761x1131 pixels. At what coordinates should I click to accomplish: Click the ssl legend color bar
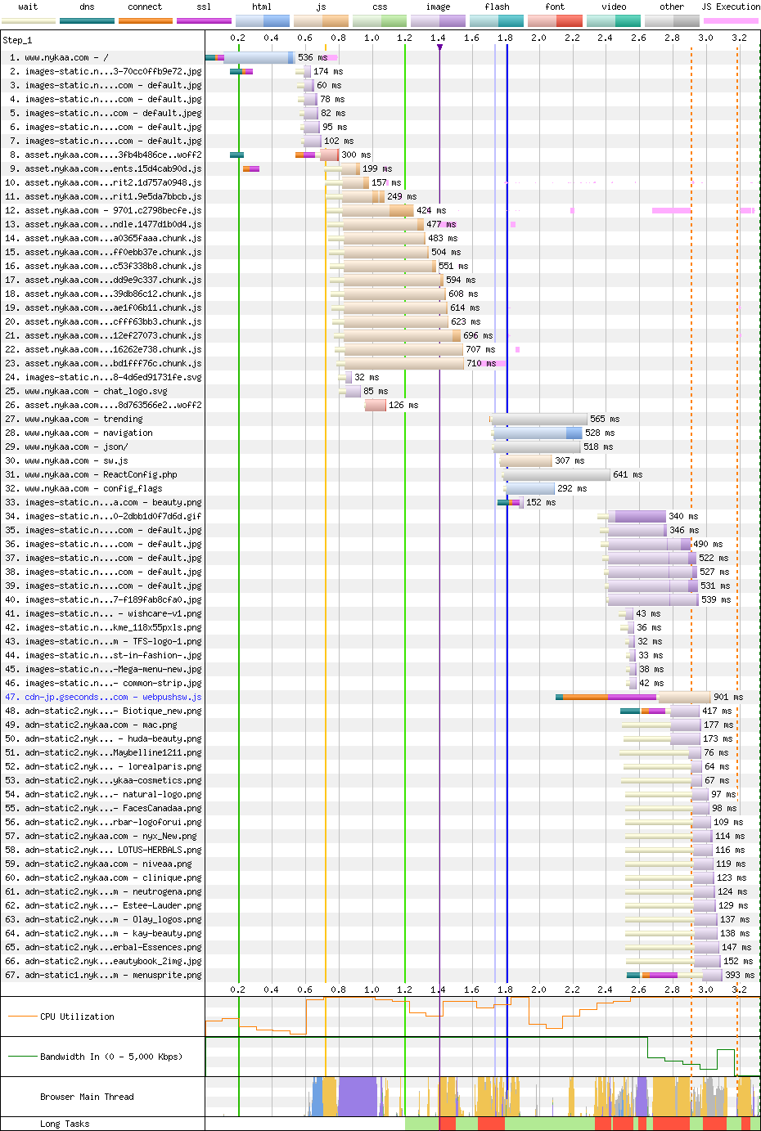coord(204,20)
